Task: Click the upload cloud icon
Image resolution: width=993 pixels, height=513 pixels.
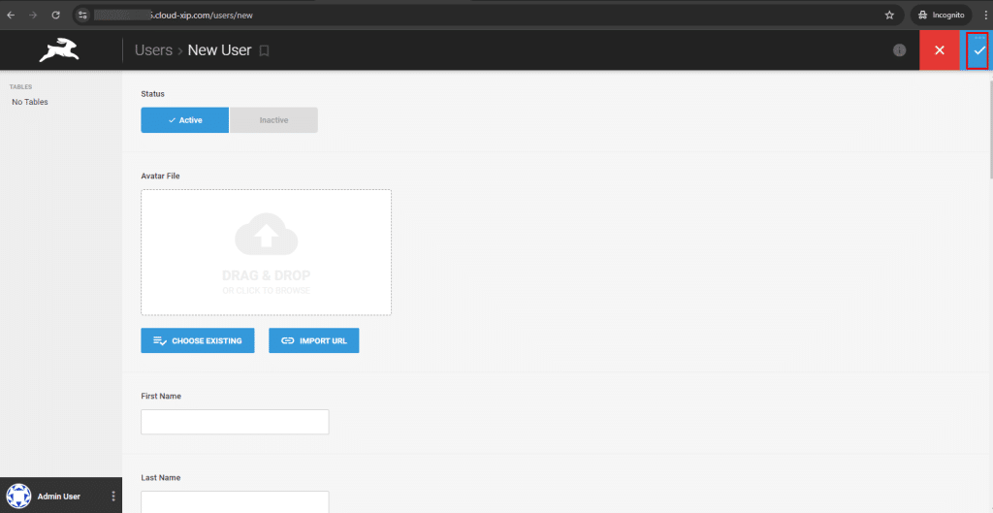Action: click(266, 234)
